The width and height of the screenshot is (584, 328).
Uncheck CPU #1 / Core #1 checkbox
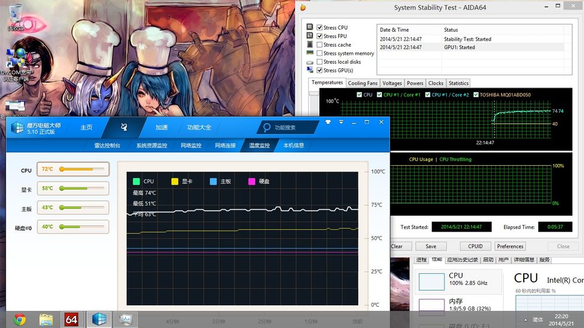pos(380,95)
